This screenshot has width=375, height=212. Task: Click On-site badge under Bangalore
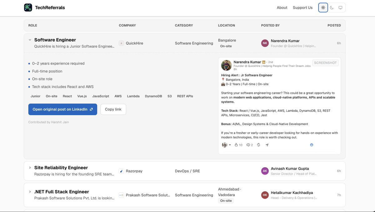tap(226, 46)
